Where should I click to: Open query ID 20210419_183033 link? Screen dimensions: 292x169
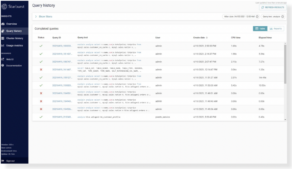pyautogui.click(x=62, y=46)
